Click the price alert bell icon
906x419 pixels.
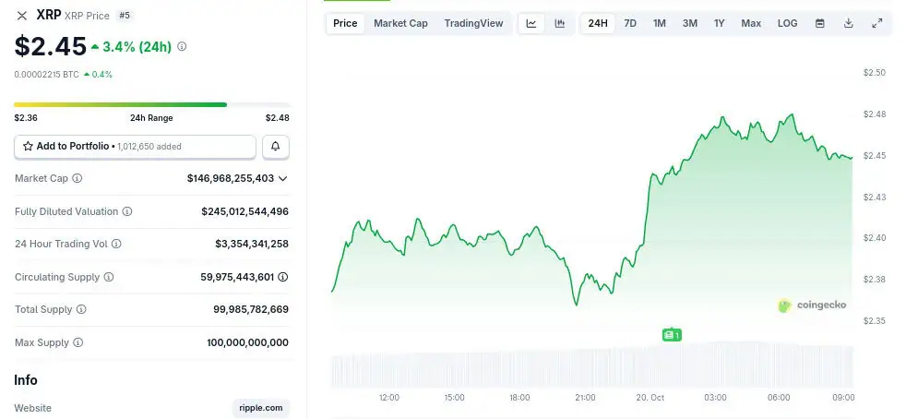(x=276, y=146)
